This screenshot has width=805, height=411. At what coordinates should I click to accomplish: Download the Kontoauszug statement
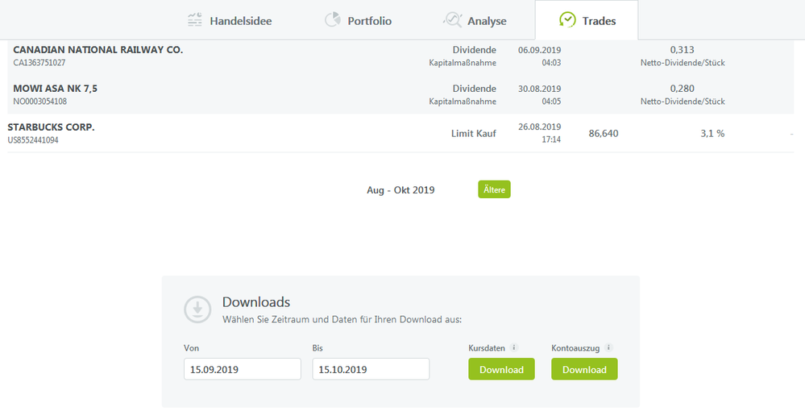point(584,369)
